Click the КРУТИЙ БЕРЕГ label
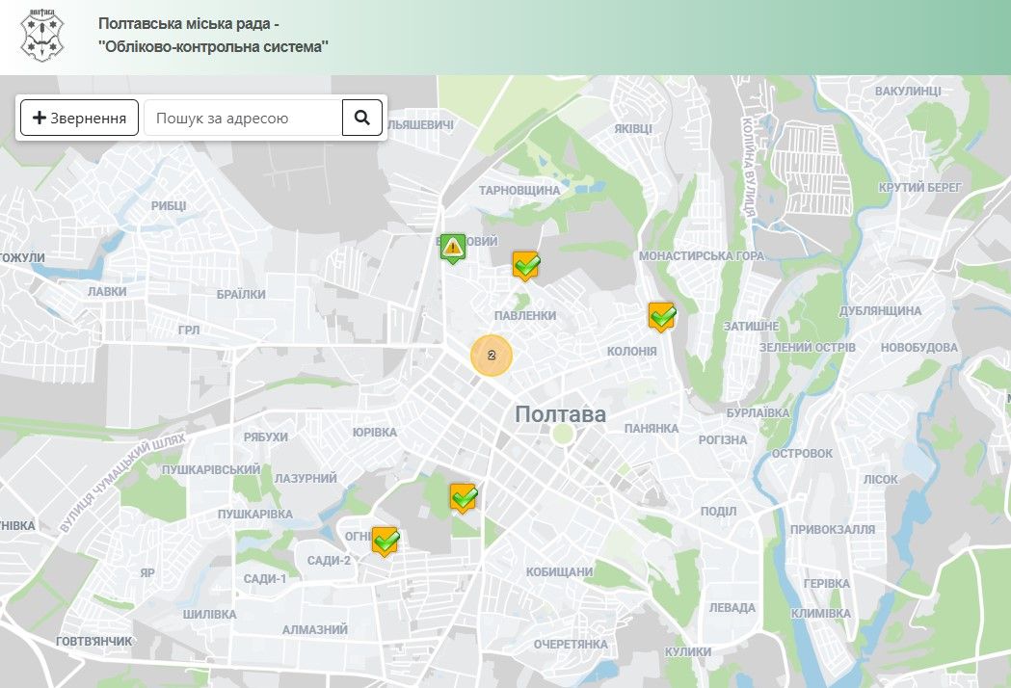This screenshot has height=688, width=1011. tap(919, 188)
